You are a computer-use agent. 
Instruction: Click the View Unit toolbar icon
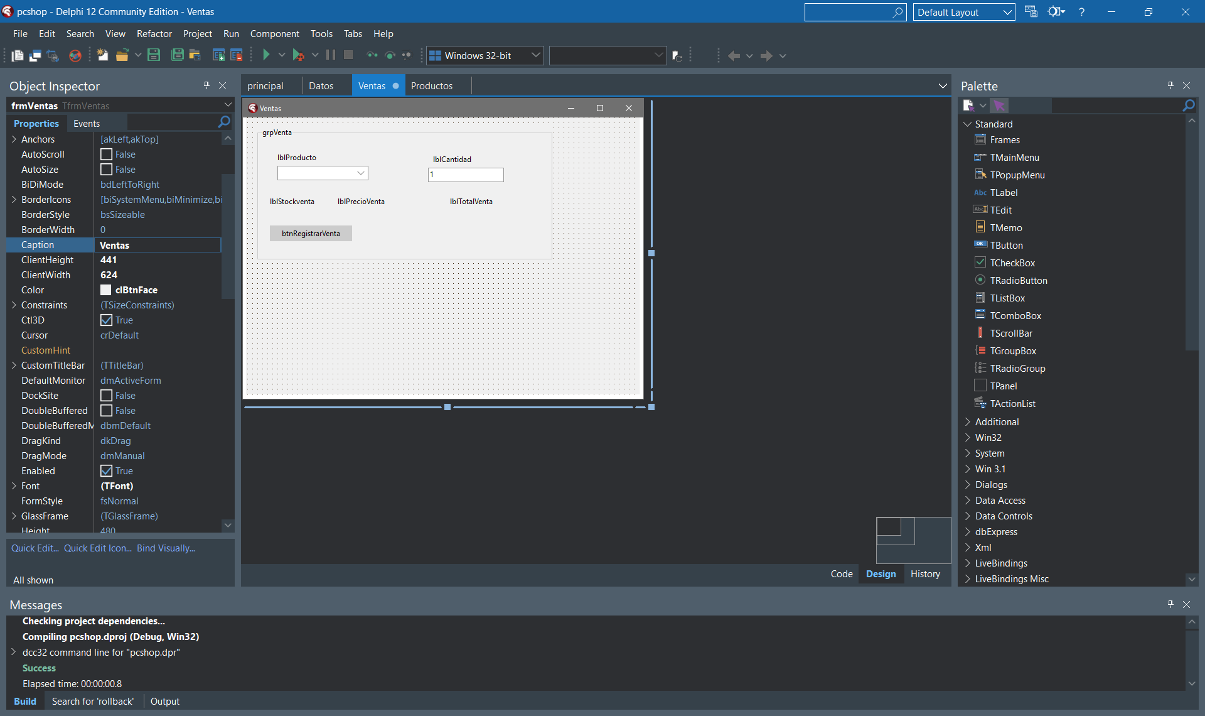[18, 56]
